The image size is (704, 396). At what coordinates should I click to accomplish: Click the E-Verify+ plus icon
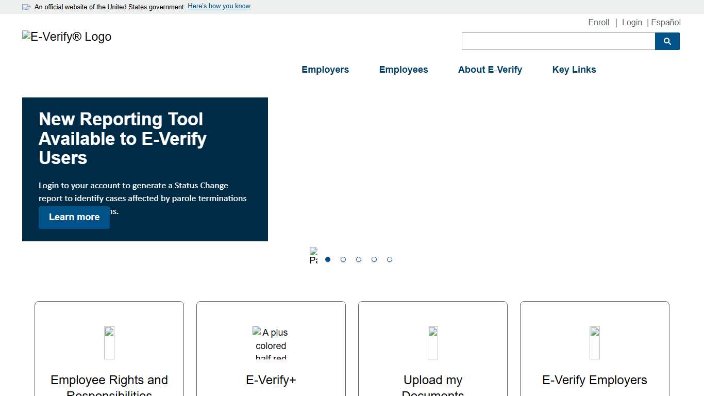pyautogui.click(x=271, y=342)
